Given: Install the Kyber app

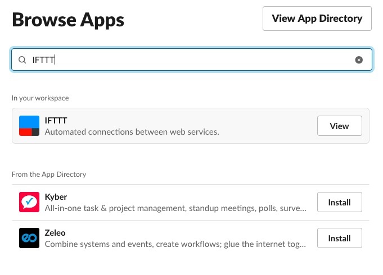Looking at the screenshot, I should pyautogui.click(x=339, y=202).
